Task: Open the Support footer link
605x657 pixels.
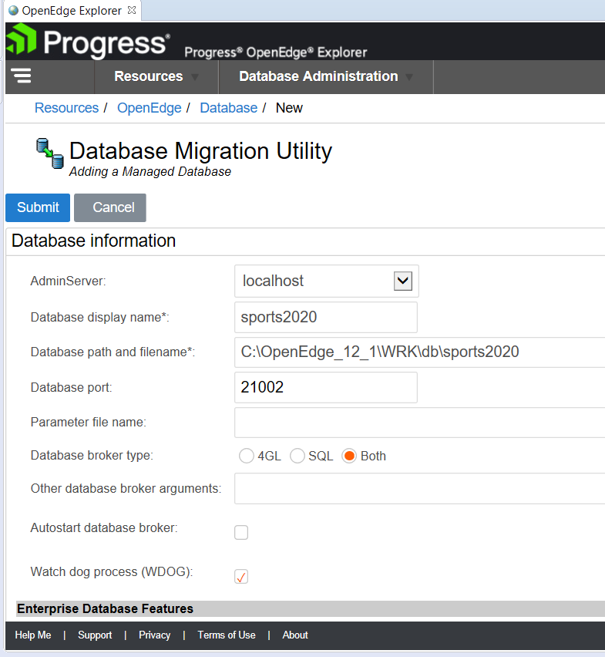Action: coord(95,635)
